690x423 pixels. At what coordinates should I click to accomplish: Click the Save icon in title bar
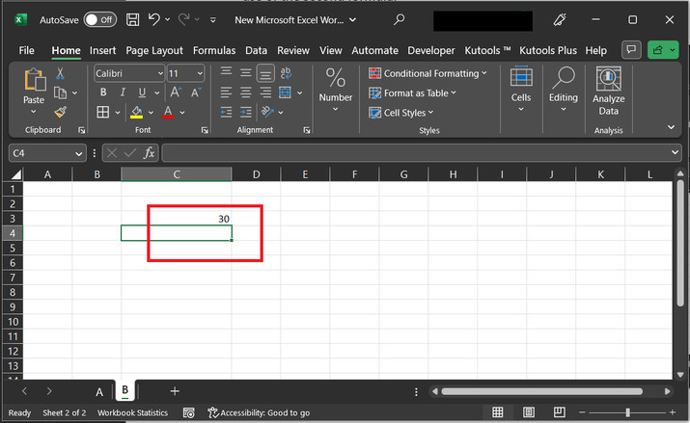[132, 19]
